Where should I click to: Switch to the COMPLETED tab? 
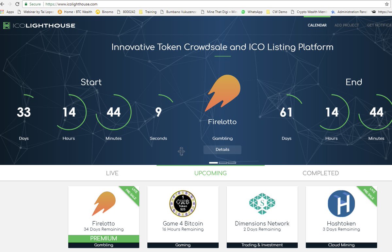pos(320,173)
